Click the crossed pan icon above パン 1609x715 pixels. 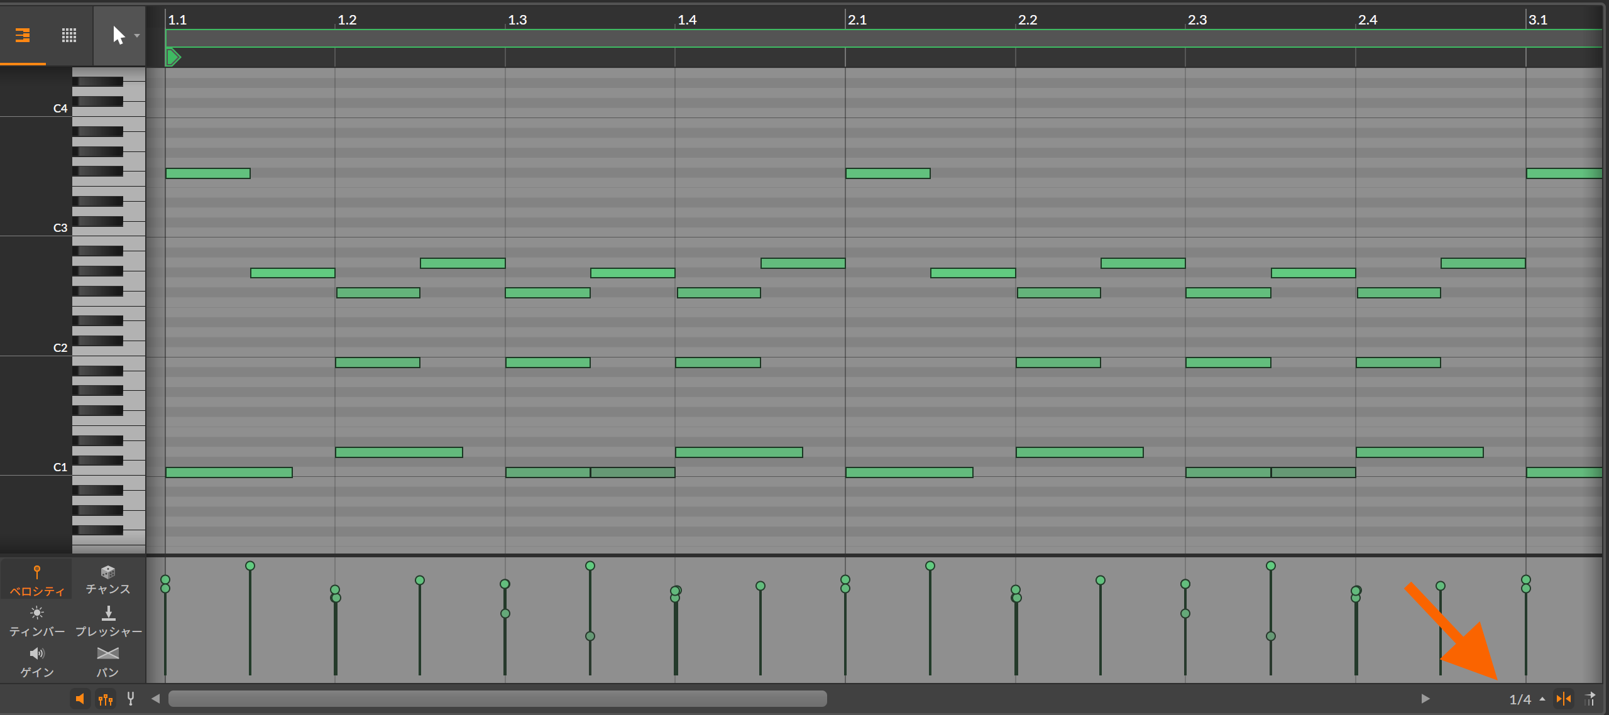pos(108,653)
